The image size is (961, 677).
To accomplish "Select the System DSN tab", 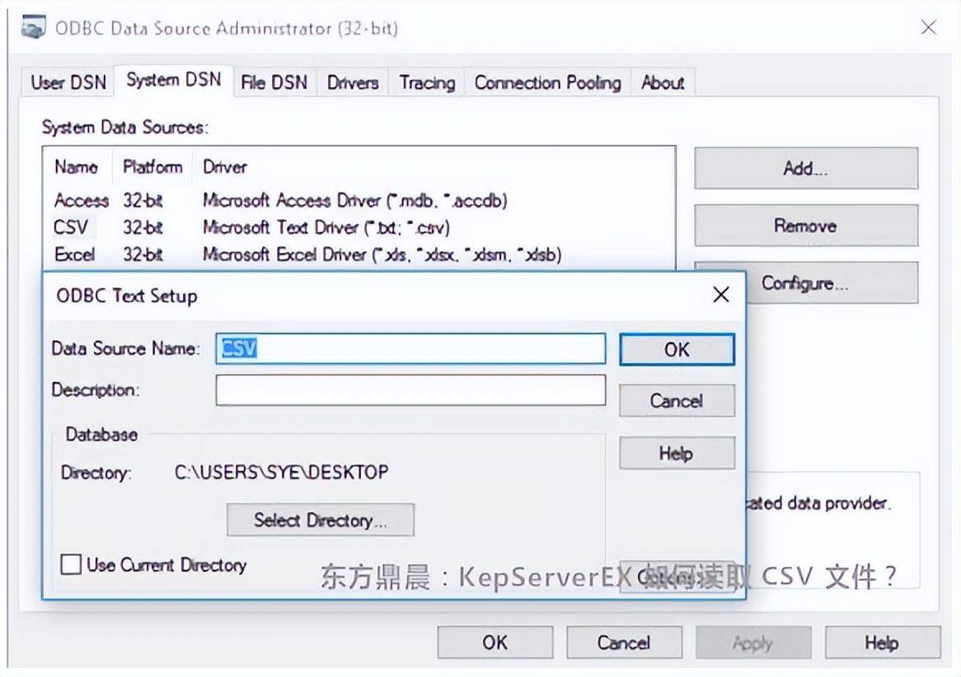I will point(173,80).
